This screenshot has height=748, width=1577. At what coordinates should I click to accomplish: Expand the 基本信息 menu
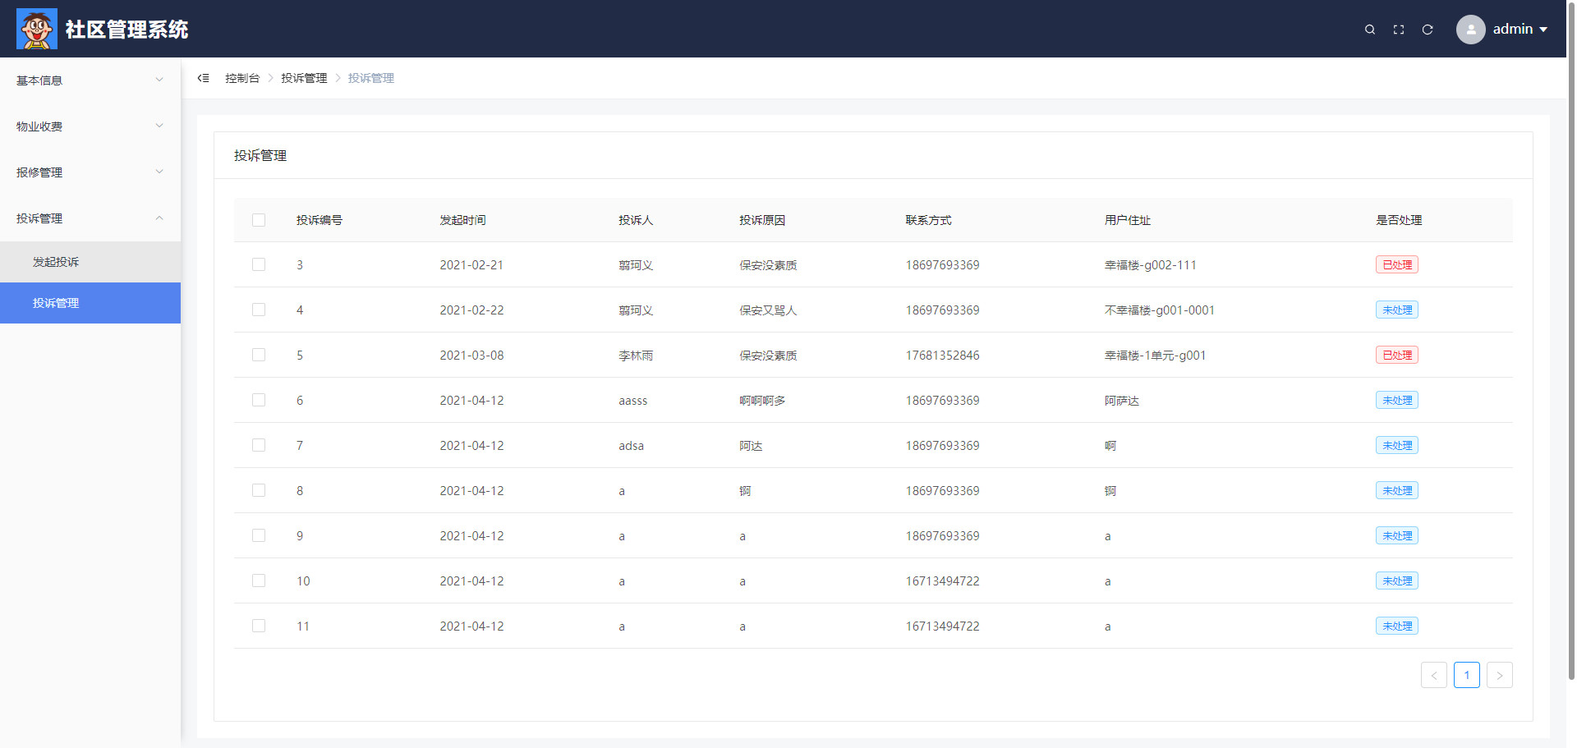[x=90, y=80]
